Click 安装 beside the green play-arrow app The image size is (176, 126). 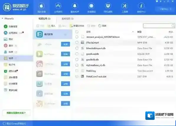click(66, 54)
